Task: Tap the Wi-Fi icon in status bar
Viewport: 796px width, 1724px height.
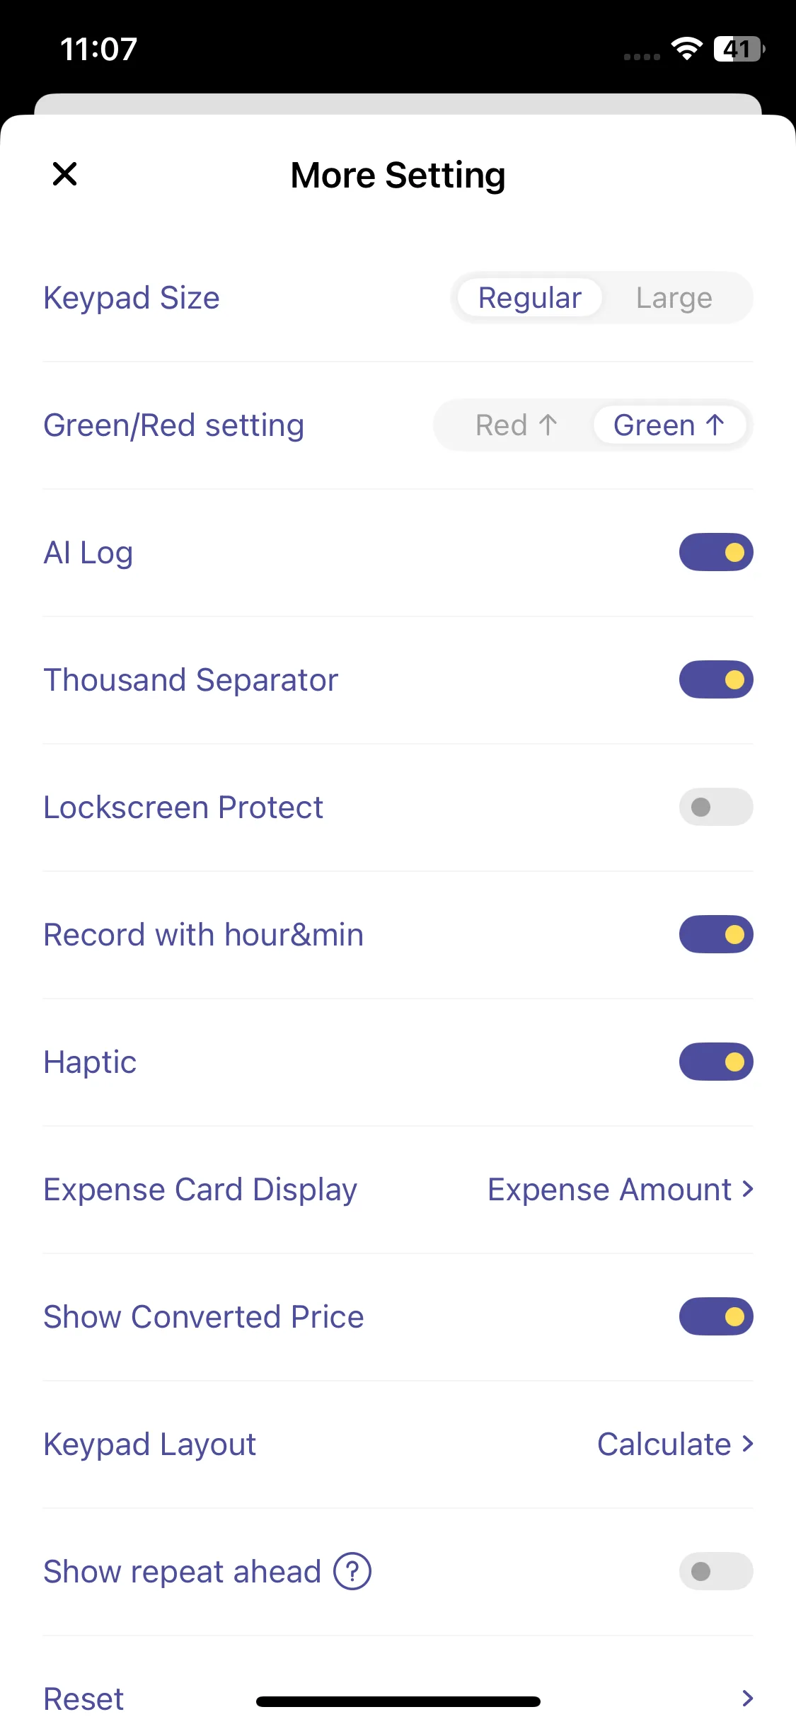Action: coord(686,49)
